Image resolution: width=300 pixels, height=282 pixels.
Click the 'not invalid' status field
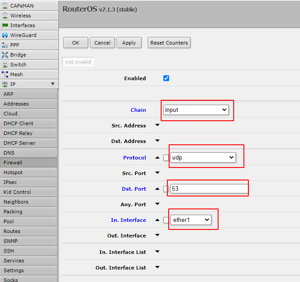coord(78,62)
